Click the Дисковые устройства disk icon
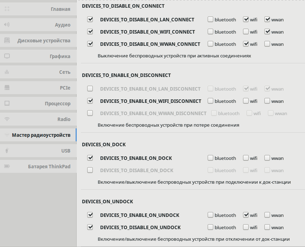Viewport: 305px width, 247px height. pyautogui.click(x=7, y=40)
